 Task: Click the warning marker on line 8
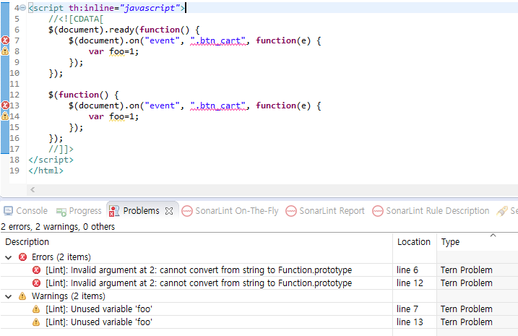(x=5, y=51)
